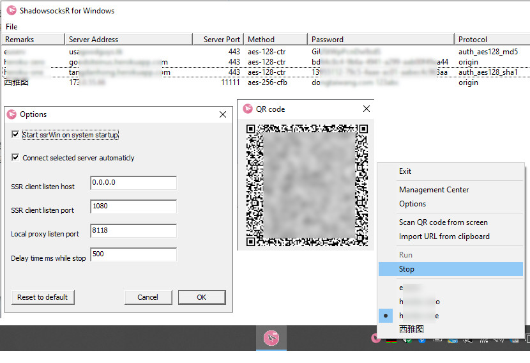Close the Options dialog
The width and height of the screenshot is (530, 363).
[223, 114]
